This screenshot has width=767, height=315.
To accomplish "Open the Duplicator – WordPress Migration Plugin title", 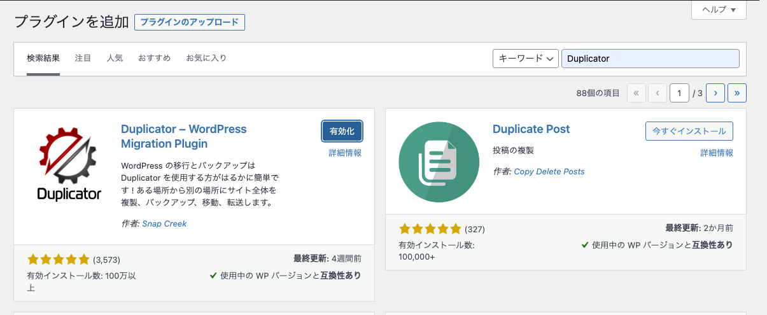I will 184,136.
